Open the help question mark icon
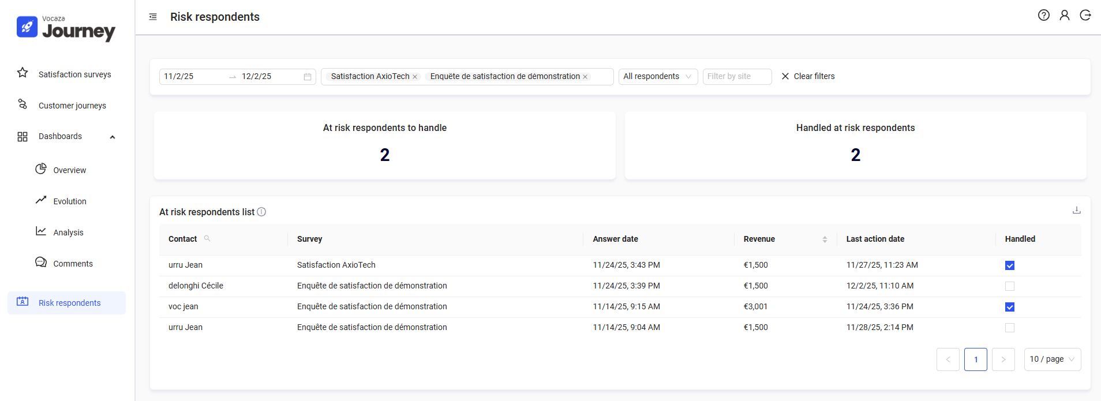The height and width of the screenshot is (401, 1101). click(x=1043, y=16)
